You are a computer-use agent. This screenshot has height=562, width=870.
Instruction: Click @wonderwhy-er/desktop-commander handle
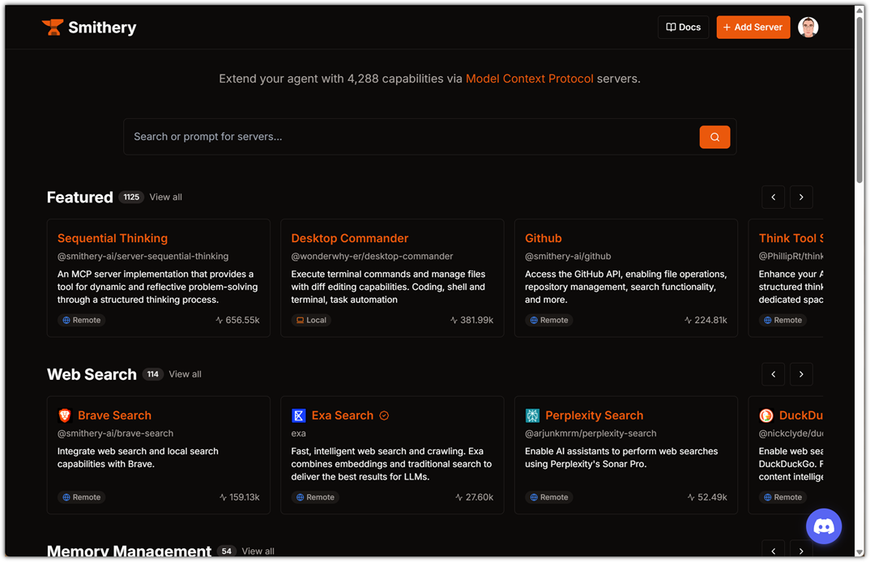coord(373,257)
